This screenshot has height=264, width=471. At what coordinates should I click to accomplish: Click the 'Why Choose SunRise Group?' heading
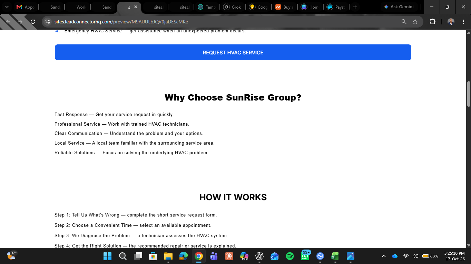pos(233,97)
